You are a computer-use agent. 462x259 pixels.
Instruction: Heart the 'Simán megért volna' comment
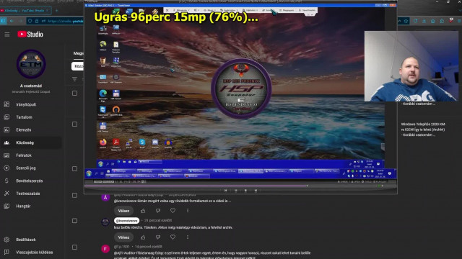(173, 211)
